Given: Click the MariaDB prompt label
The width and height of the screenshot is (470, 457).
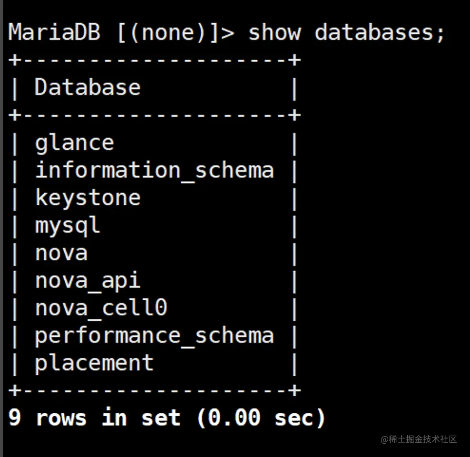Looking at the screenshot, I should (x=54, y=32).
